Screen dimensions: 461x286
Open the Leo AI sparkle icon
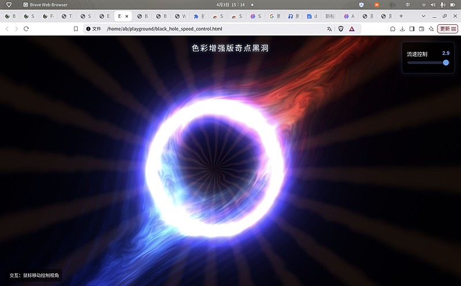(431, 29)
